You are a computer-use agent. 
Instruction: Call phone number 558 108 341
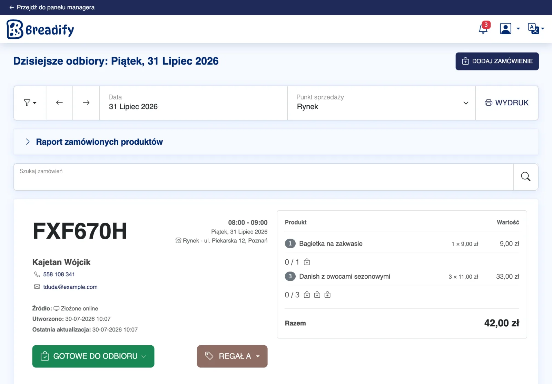pyautogui.click(x=59, y=275)
